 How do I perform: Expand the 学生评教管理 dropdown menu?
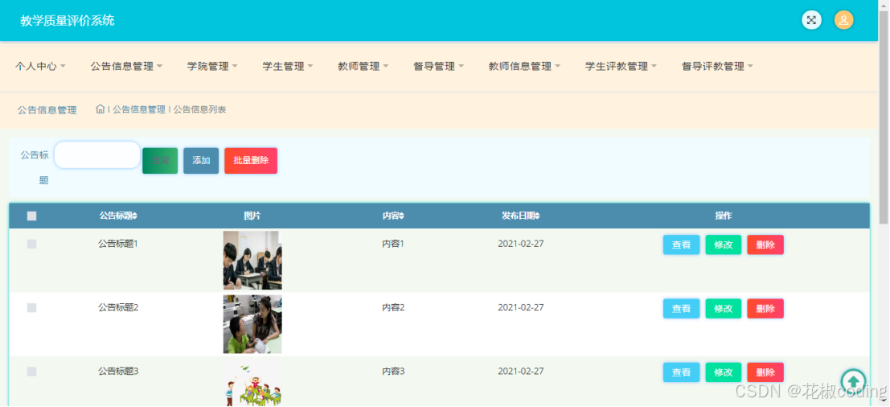621,67
